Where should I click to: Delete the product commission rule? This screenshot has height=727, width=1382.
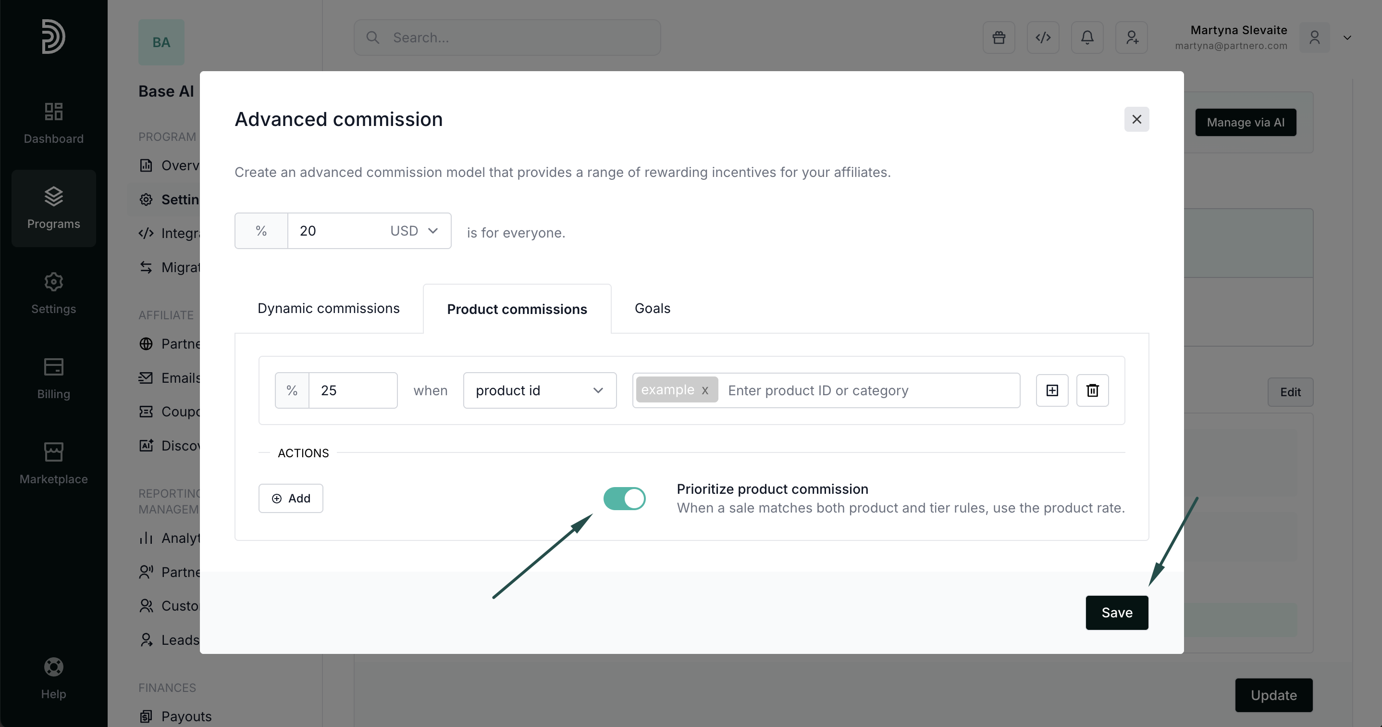point(1092,390)
